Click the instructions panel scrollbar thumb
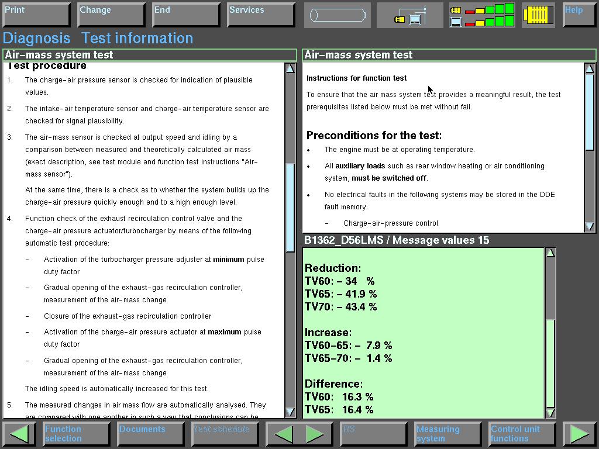Viewport: 599px width, 449px height. click(x=590, y=112)
